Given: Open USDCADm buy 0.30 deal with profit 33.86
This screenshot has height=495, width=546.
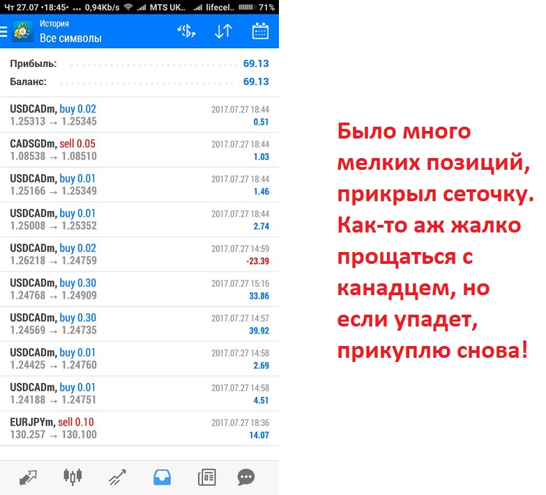Looking at the screenshot, I should pyautogui.click(x=139, y=289).
